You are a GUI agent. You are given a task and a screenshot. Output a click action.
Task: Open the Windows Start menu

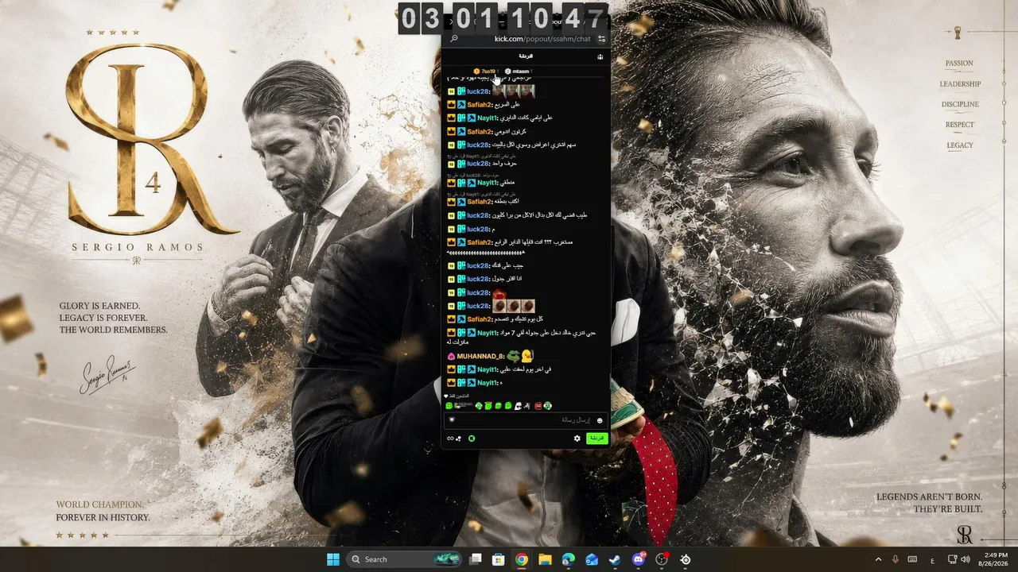tap(333, 559)
